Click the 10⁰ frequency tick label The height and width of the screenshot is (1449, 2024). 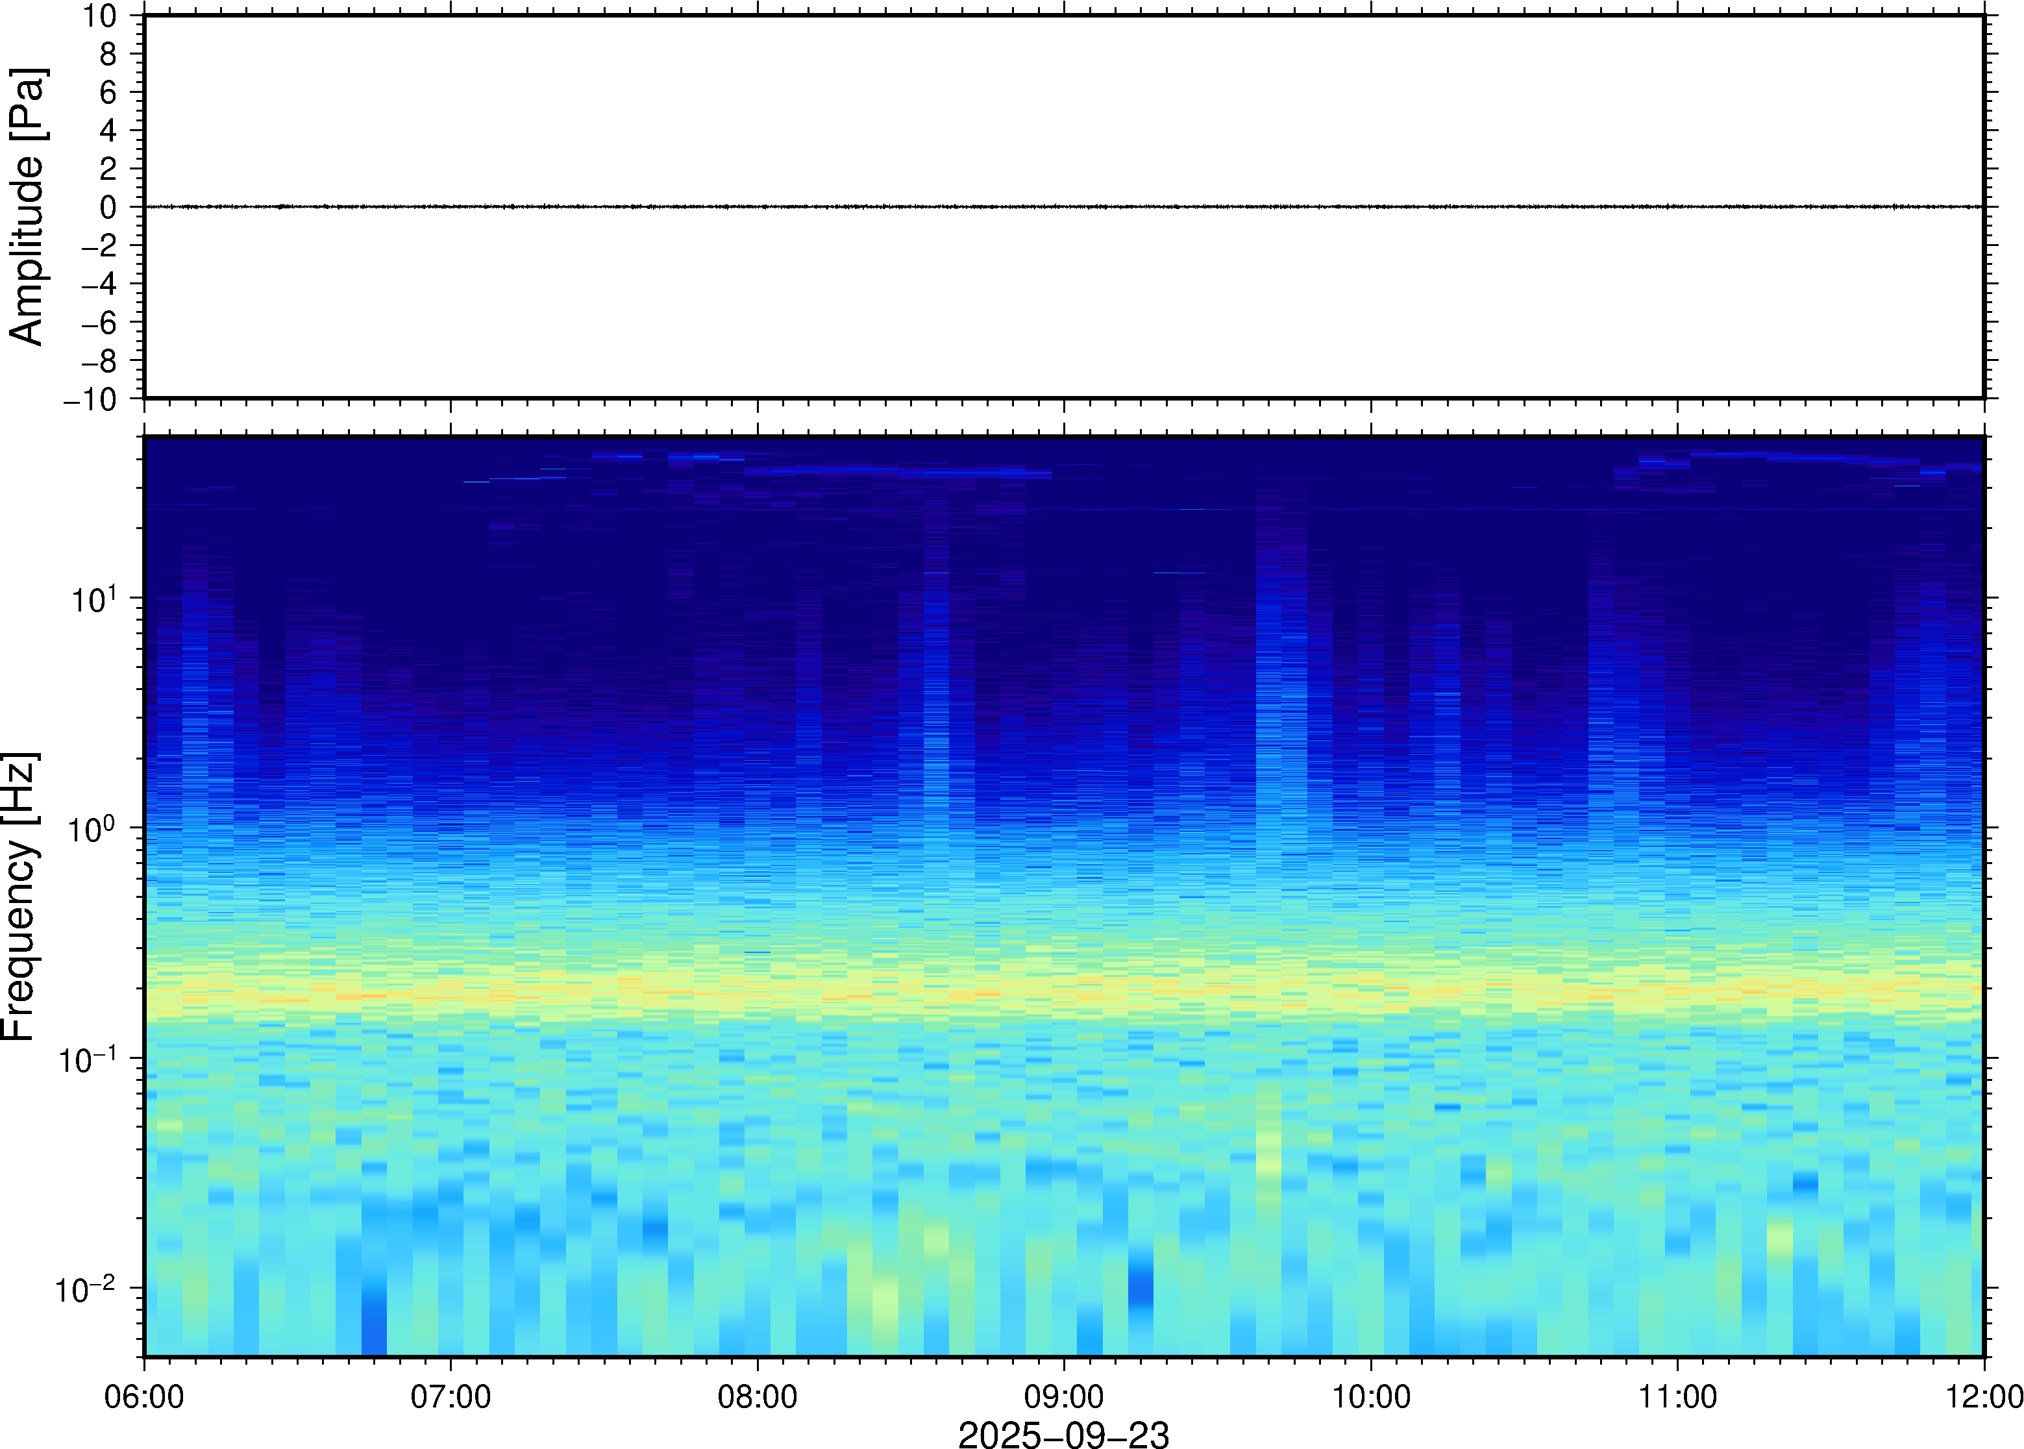pos(92,829)
